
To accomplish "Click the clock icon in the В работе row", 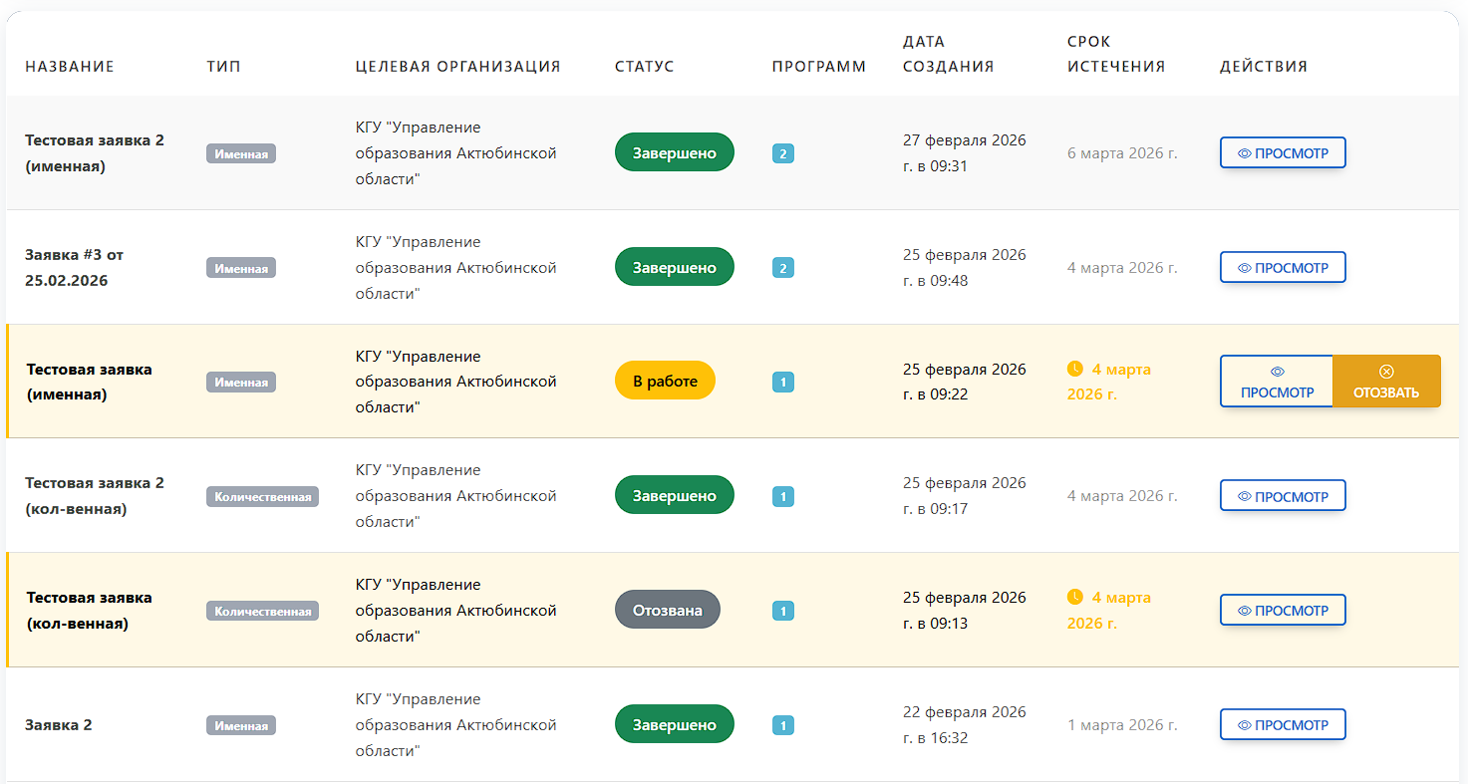I will click(x=1074, y=369).
